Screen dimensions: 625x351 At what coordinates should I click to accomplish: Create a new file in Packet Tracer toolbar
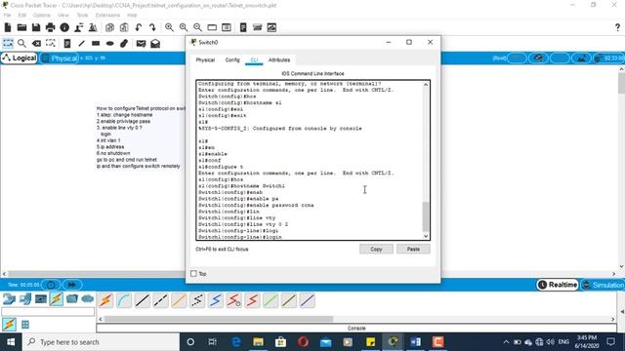[8, 27]
